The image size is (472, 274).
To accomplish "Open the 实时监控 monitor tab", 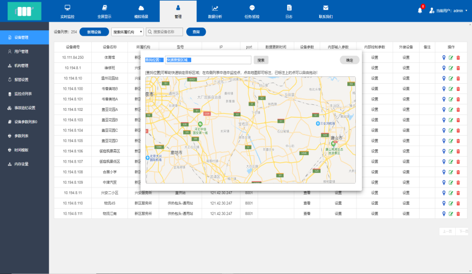I will (x=67, y=11).
